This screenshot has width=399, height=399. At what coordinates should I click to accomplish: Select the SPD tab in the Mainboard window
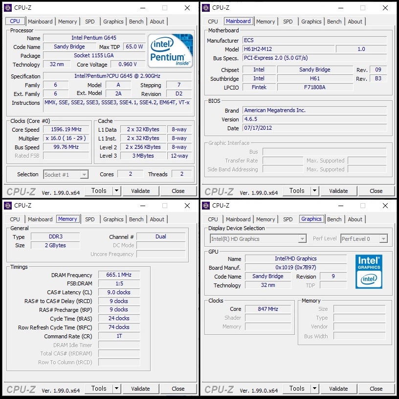(288, 22)
